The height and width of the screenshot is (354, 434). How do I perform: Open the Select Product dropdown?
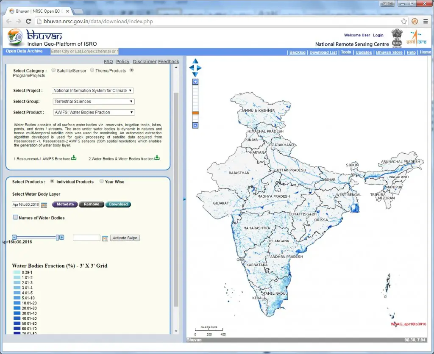(x=94, y=112)
